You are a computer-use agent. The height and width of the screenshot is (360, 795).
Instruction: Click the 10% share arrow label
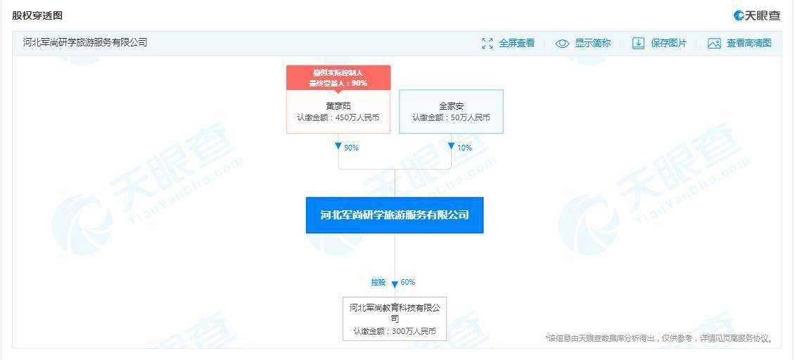tap(464, 148)
